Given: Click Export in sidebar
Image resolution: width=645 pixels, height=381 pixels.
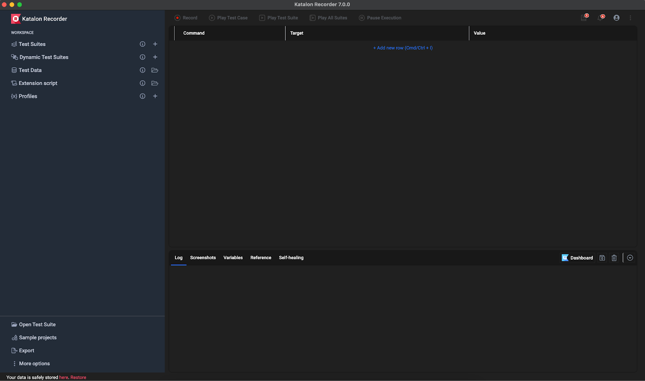Looking at the screenshot, I should coord(23,351).
